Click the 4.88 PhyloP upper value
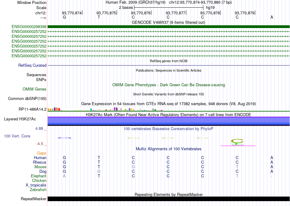Image resolution: width=290 pixels, height=206 pixels. [39, 129]
